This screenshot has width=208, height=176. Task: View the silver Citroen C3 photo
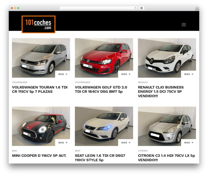pos(167,126)
